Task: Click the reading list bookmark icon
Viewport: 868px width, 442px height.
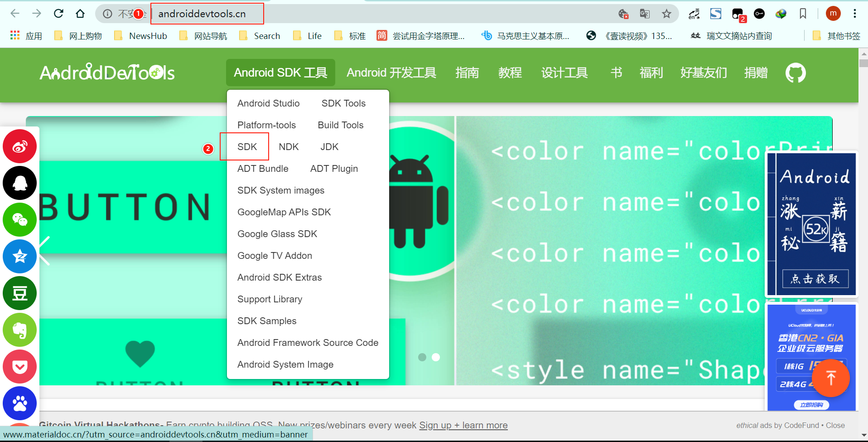Action: coord(803,14)
